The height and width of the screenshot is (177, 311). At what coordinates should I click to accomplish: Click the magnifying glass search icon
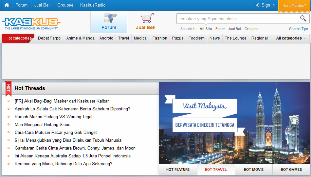[x=303, y=18]
